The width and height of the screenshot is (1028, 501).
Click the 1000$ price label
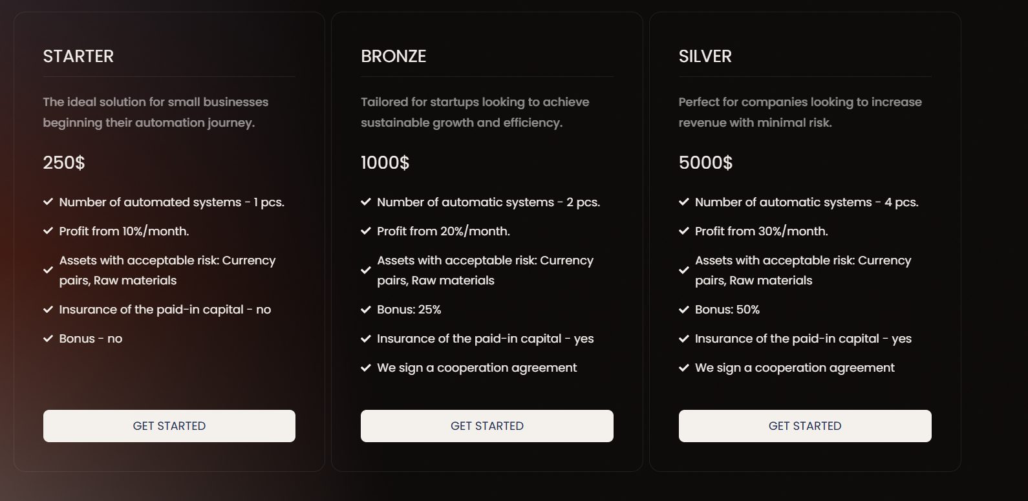click(x=385, y=162)
